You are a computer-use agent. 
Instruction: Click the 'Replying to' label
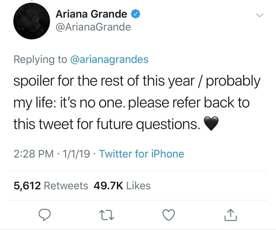tap(40, 59)
